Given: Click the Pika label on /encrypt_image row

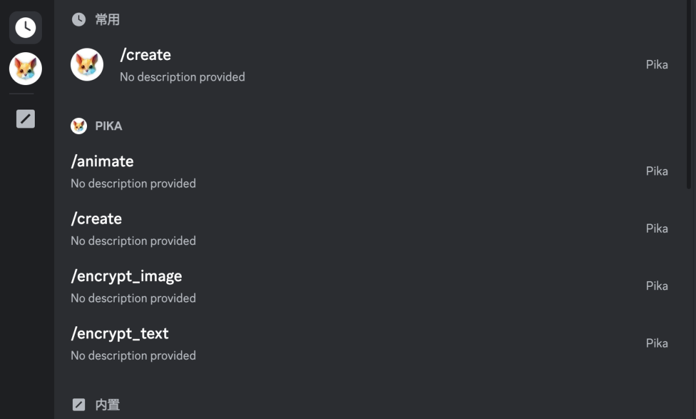Looking at the screenshot, I should click(657, 286).
